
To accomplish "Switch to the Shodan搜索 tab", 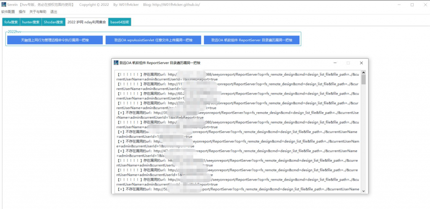I will pos(53,22).
